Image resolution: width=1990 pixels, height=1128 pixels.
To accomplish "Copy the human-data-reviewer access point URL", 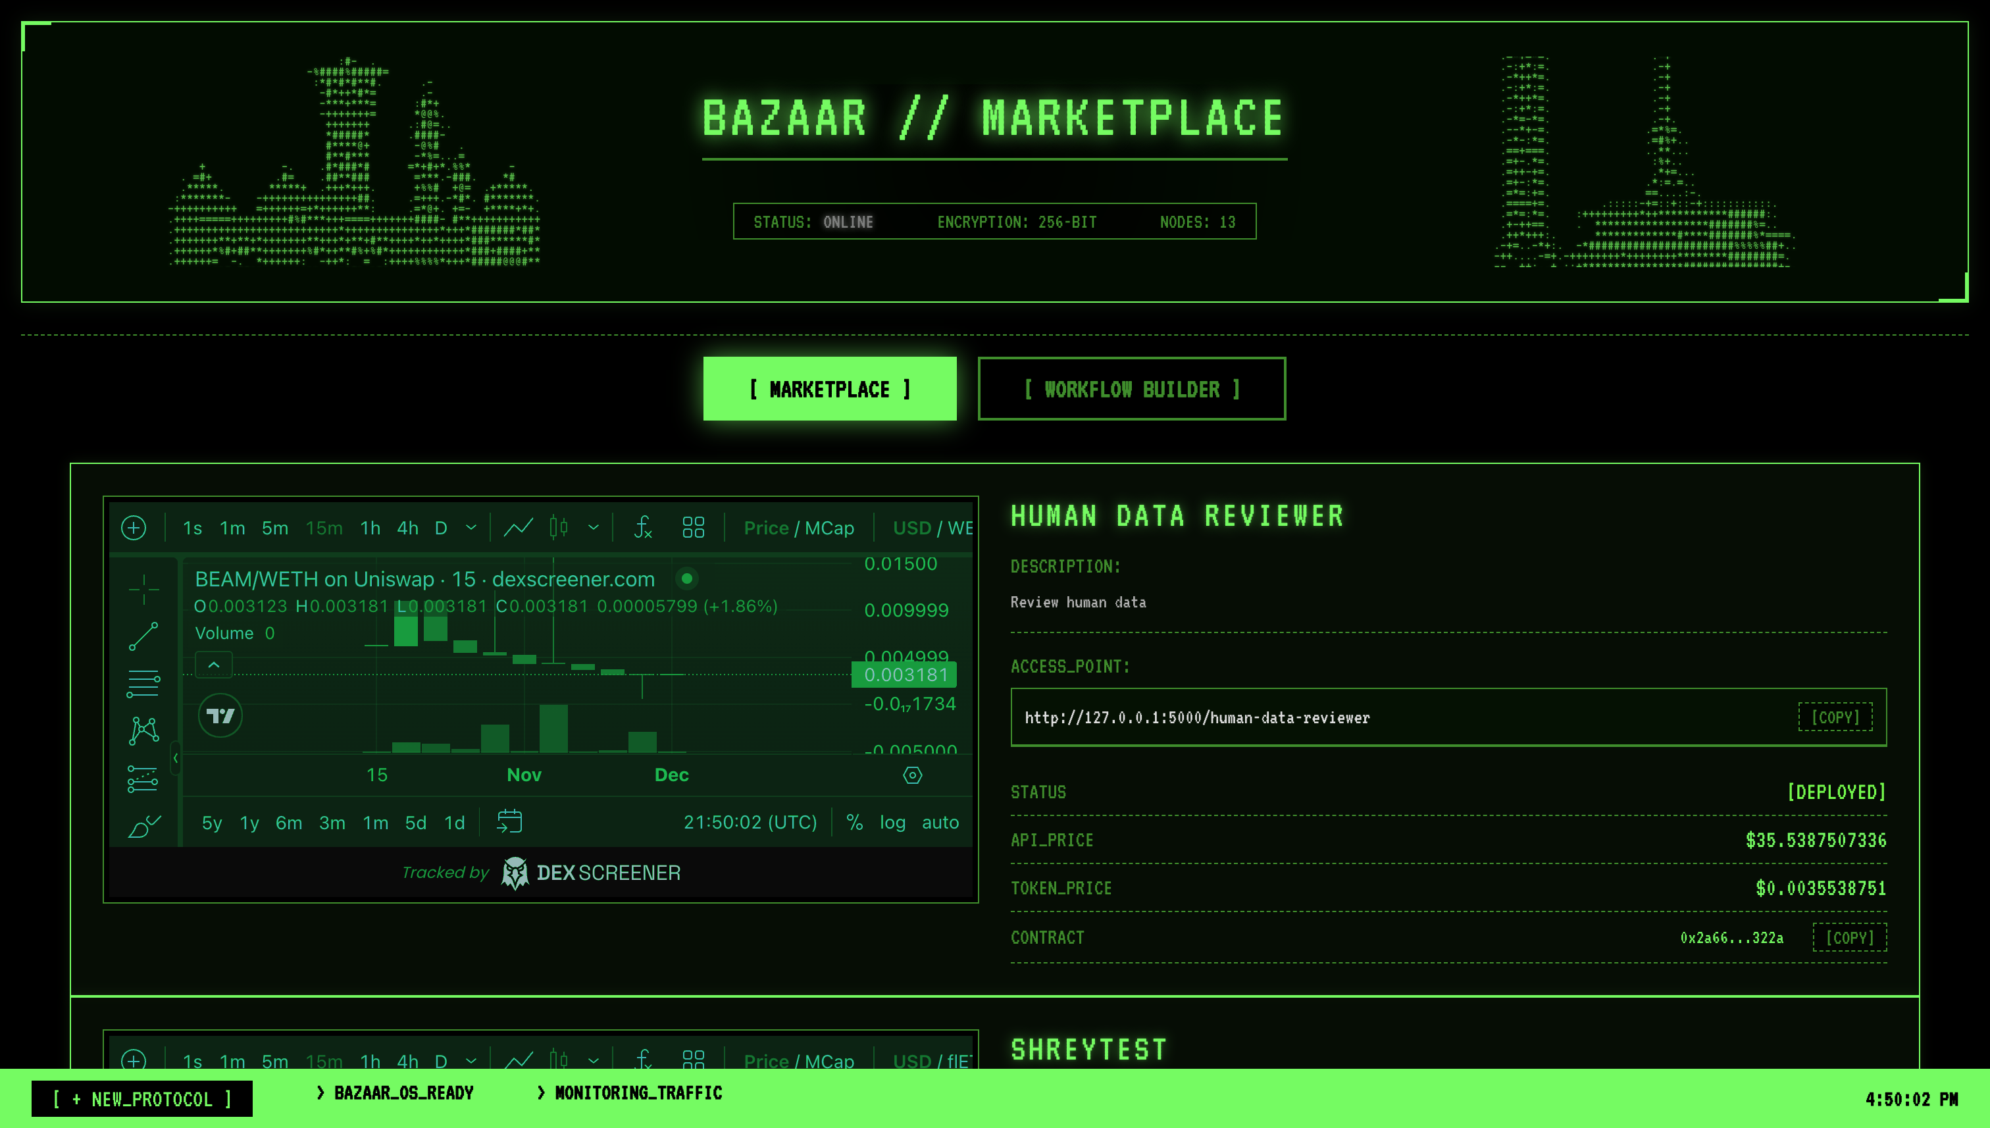I will [x=1834, y=717].
